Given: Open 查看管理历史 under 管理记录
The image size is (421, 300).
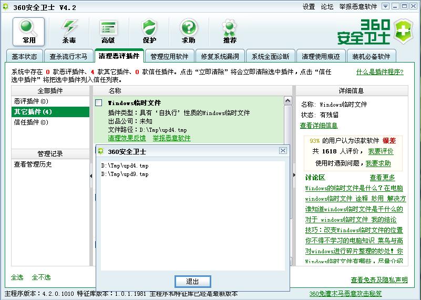Looking at the screenshot, I should coord(33,164).
